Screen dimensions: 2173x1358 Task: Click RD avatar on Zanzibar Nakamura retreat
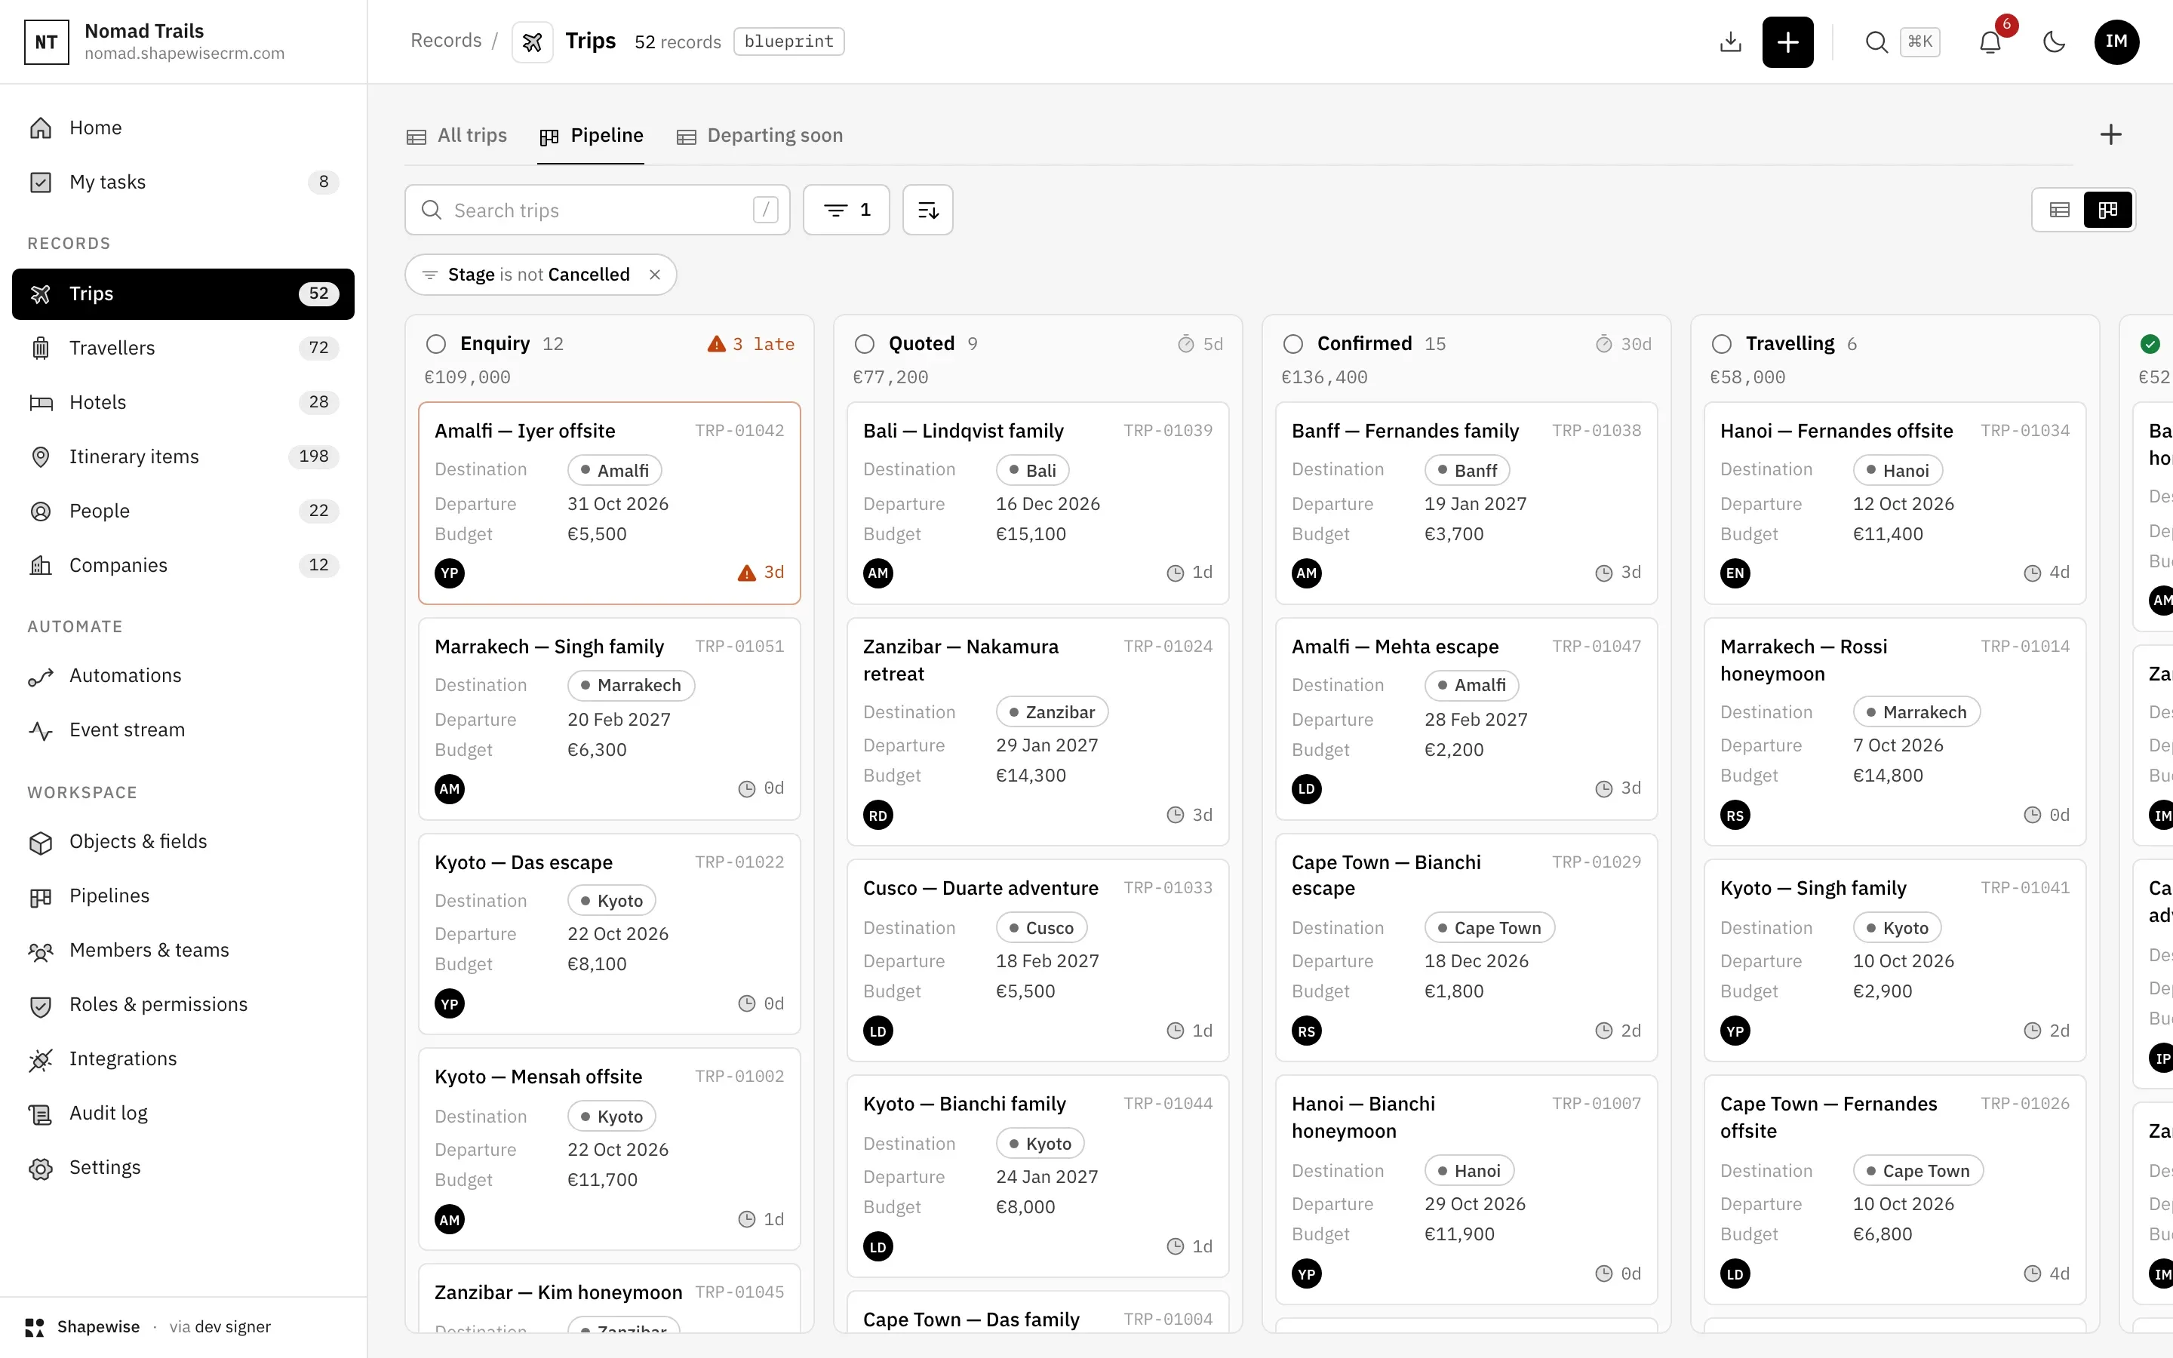tap(878, 816)
